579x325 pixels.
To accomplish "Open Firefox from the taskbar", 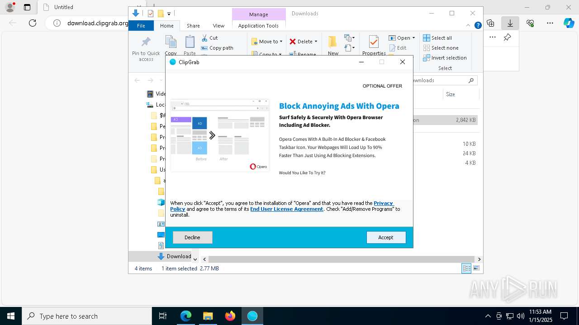I will pos(230,316).
